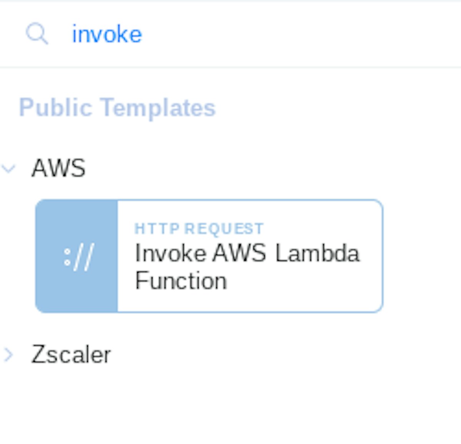461x444 pixels.
Task: Click the word "Lambda" on the template card
Action: click(317, 254)
